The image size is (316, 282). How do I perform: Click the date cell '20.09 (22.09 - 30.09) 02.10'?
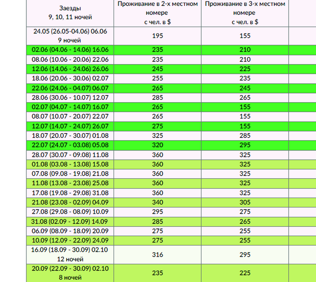click(x=70, y=273)
